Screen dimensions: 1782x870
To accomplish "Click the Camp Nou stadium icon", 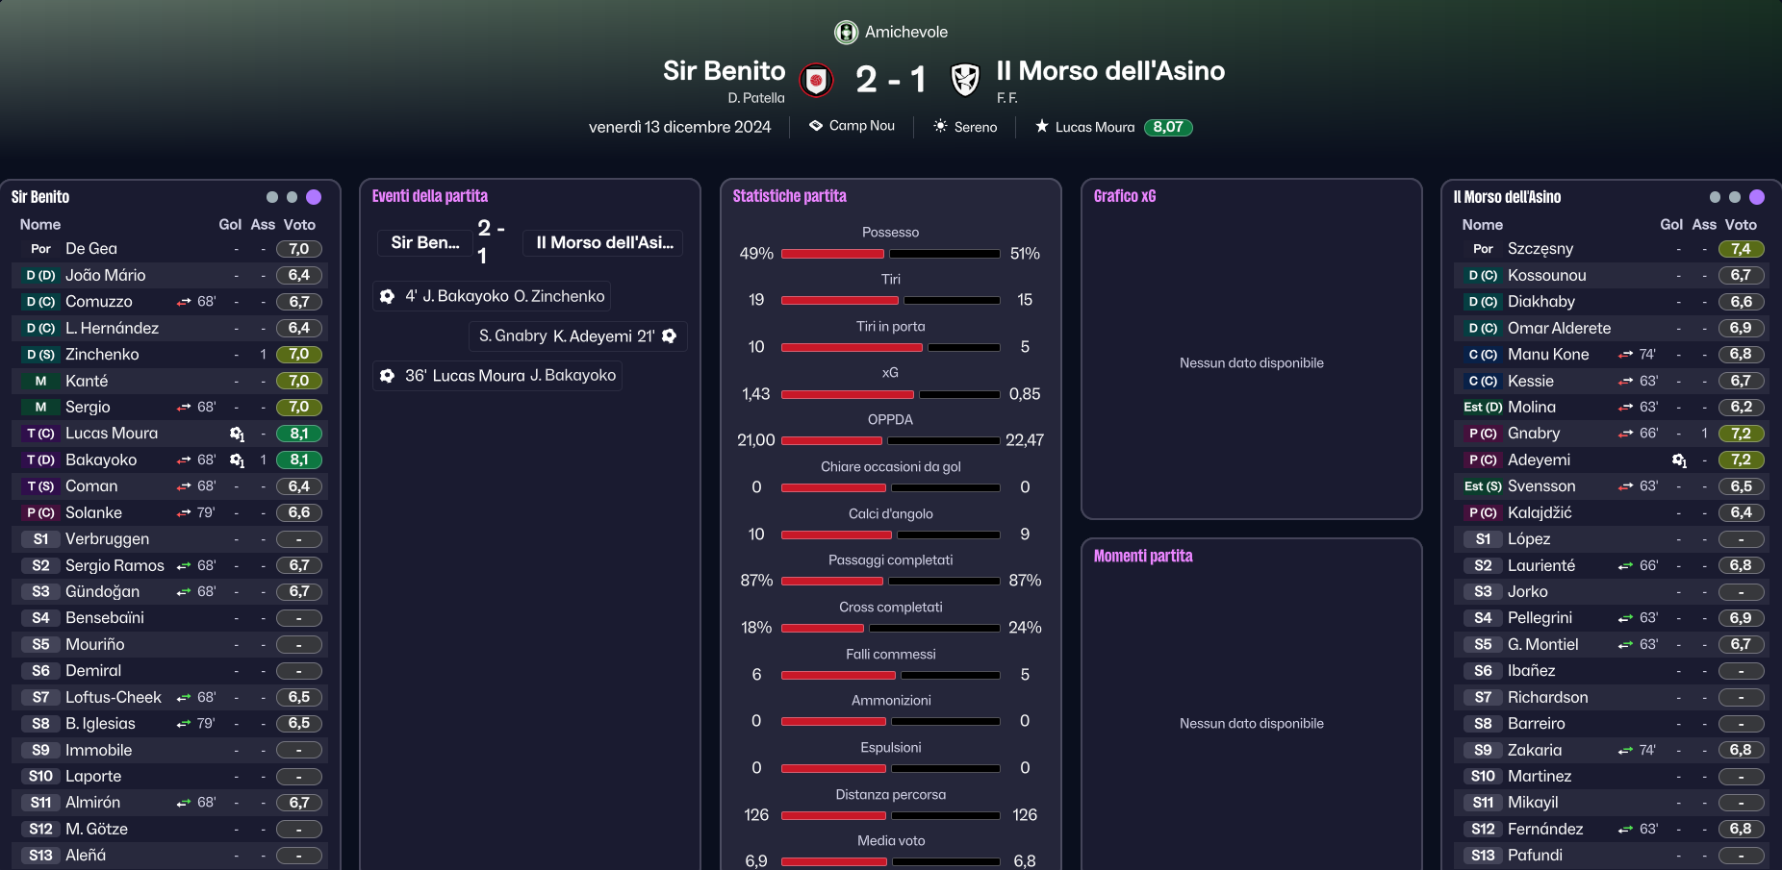I will [x=816, y=126].
